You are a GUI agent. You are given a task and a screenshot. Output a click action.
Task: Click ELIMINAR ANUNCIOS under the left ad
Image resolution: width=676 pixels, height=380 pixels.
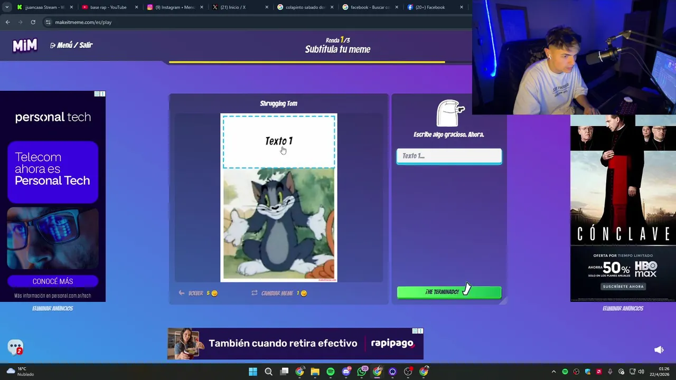point(52,308)
